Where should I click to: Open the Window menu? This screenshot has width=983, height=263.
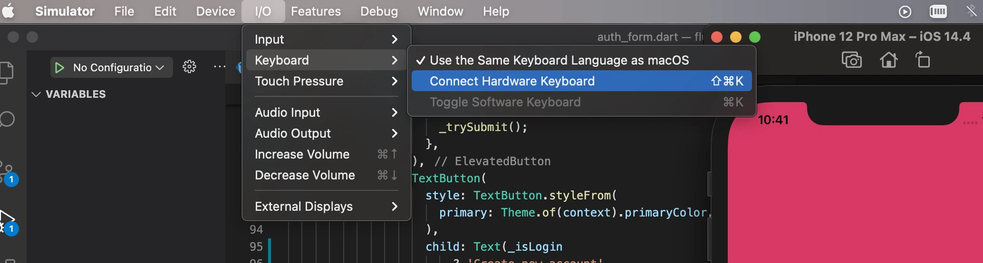click(x=440, y=11)
